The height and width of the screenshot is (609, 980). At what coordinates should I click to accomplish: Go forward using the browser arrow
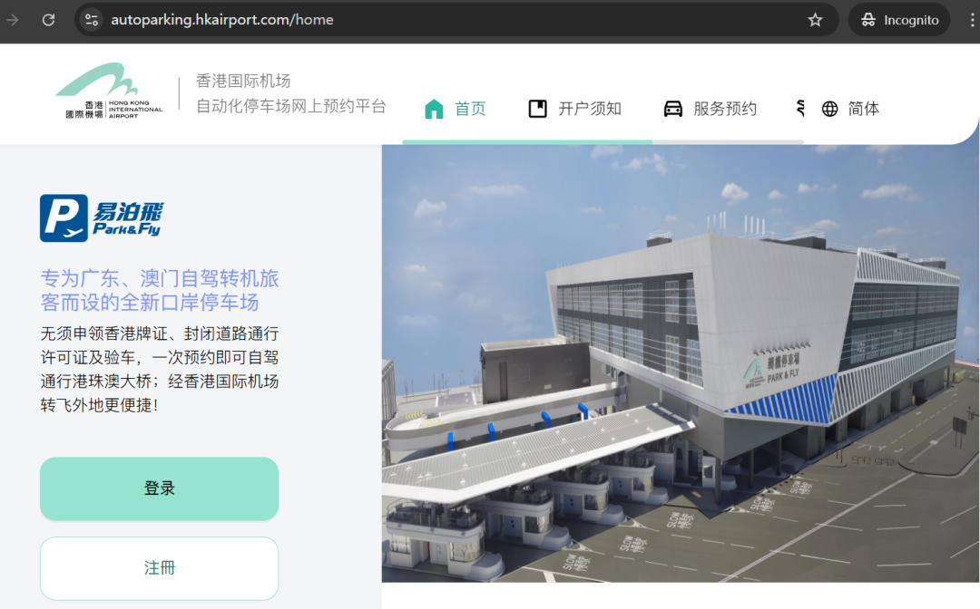(12, 20)
